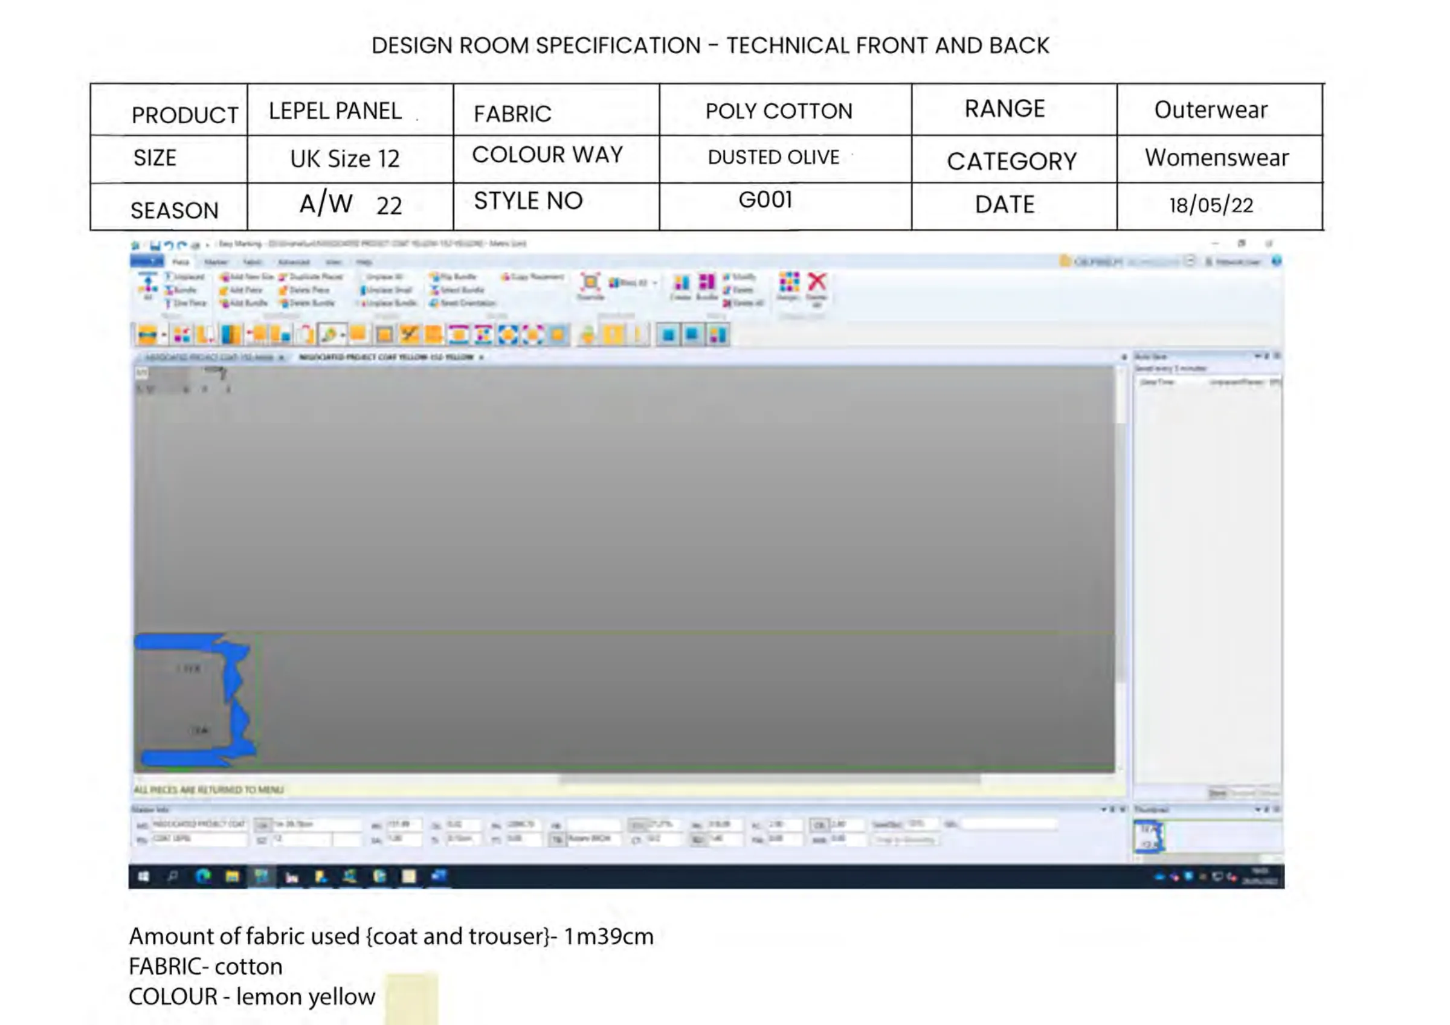Click the magnifier zoom toolbar icon
The height and width of the screenshot is (1025, 1450).
[329, 335]
